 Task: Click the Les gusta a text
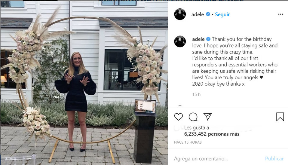click(x=197, y=127)
